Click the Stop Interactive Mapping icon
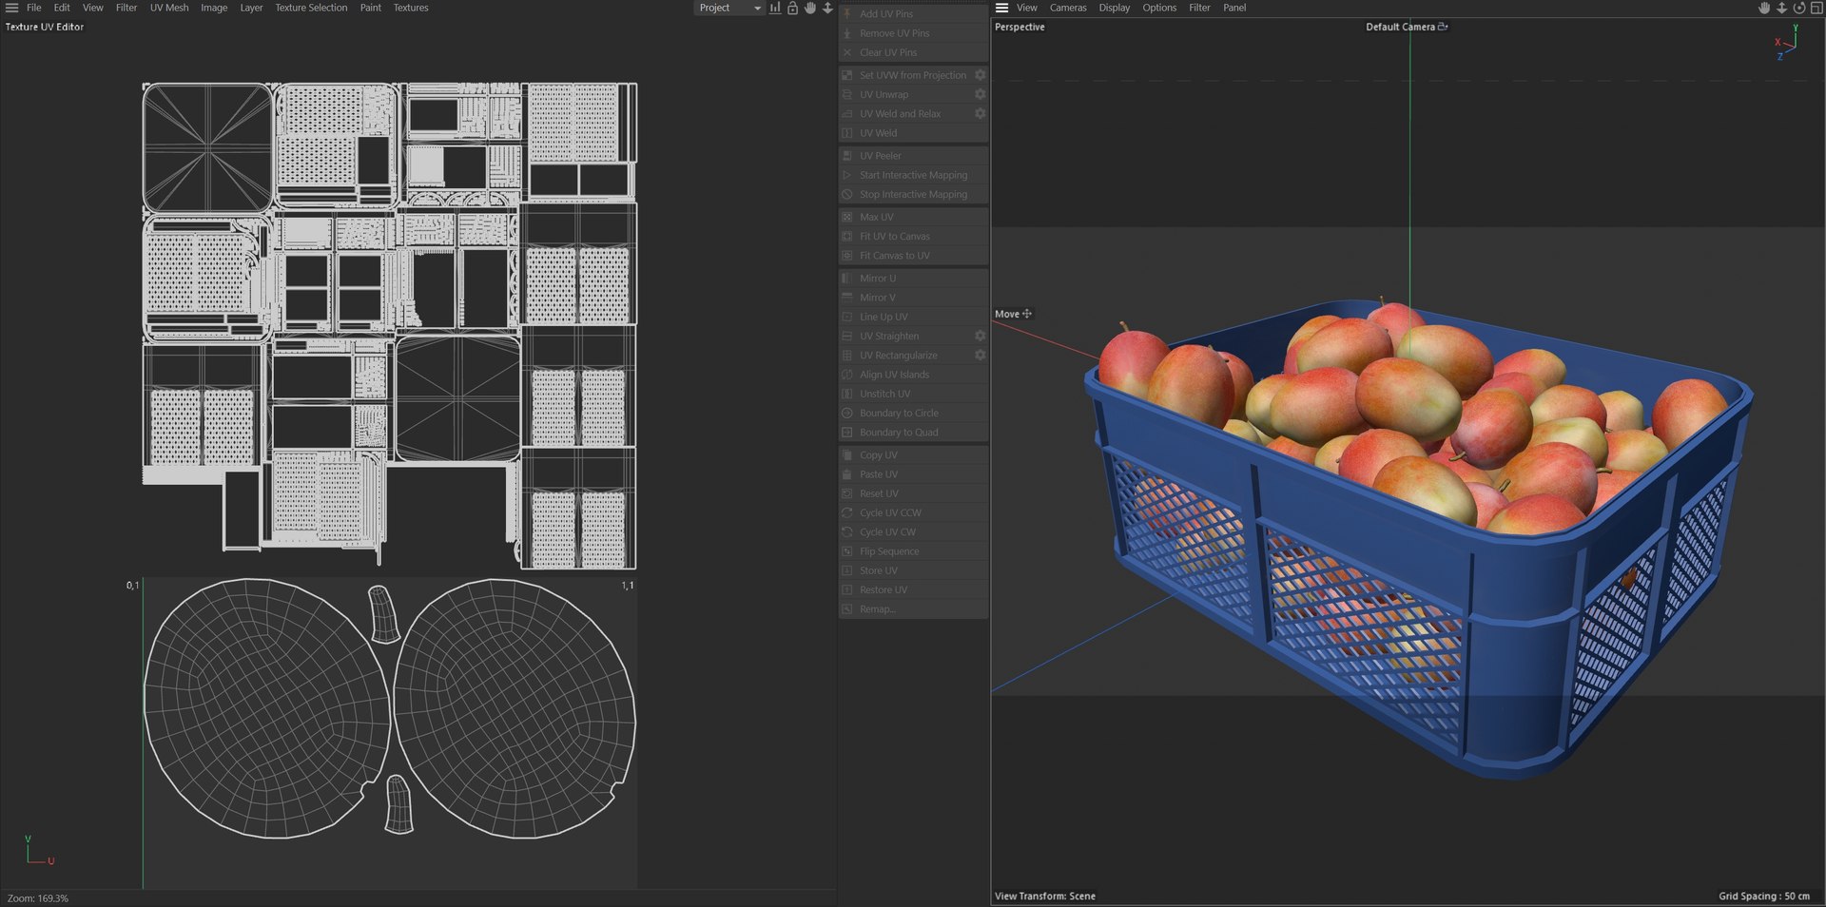The width and height of the screenshot is (1826, 907). point(847,194)
